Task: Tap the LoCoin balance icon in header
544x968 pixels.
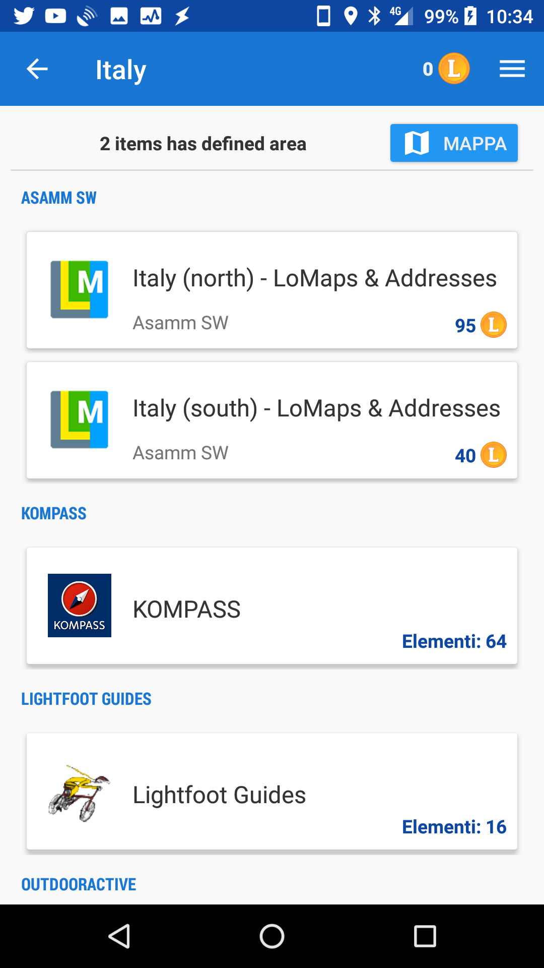Action: click(x=454, y=69)
